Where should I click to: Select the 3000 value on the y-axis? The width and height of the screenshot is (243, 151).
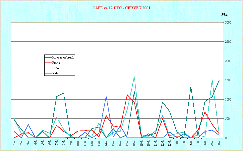(x=228, y=22)
